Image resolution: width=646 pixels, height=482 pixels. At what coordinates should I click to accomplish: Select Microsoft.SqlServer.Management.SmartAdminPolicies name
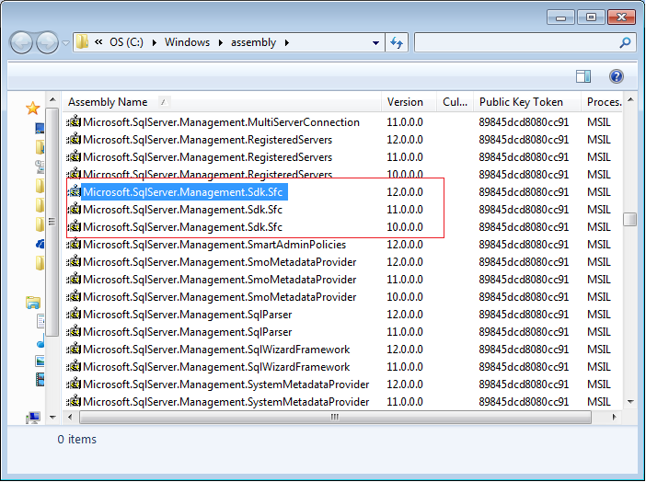214,245
